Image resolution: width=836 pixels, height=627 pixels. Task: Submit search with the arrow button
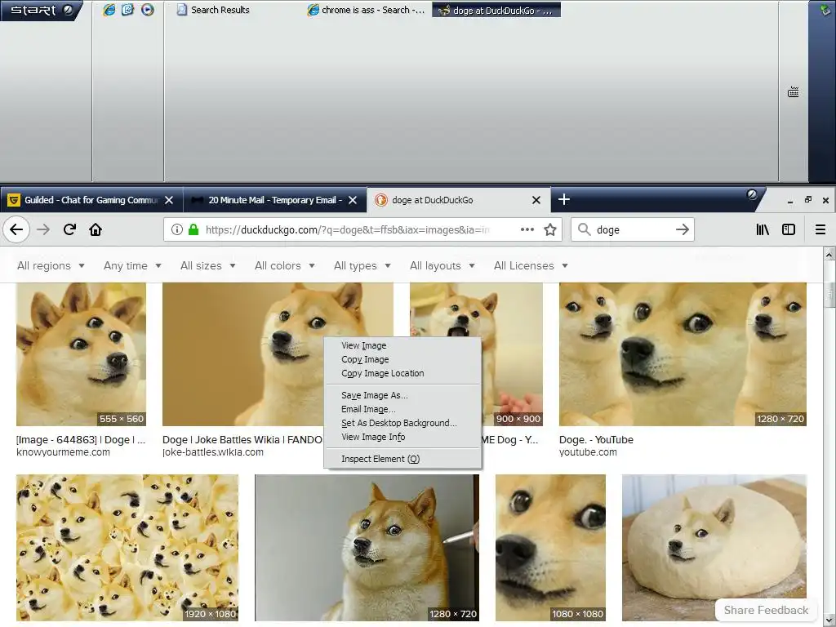[x=682, y=229]
